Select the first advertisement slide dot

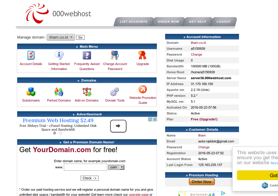[x=55, y=133]
